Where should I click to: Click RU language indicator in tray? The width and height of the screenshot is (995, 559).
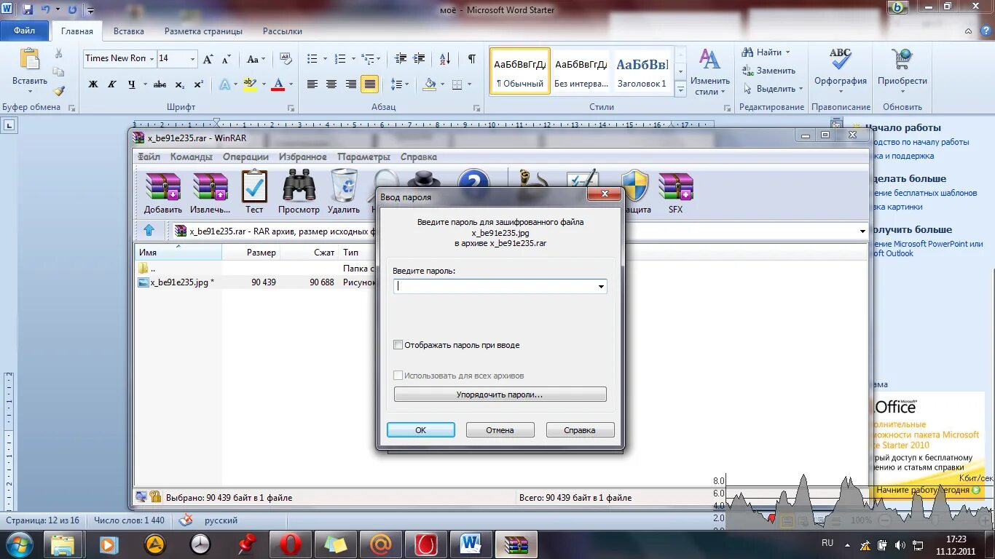(x=827, y=544)
